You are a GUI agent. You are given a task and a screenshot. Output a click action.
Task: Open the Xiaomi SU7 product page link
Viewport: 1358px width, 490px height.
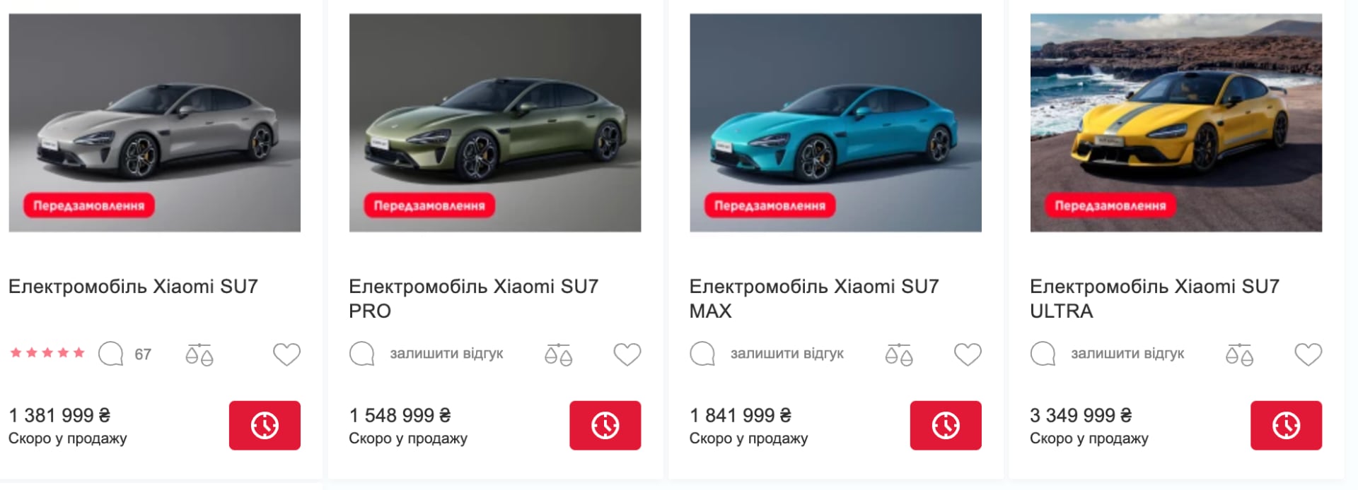[x=134, y=286]
